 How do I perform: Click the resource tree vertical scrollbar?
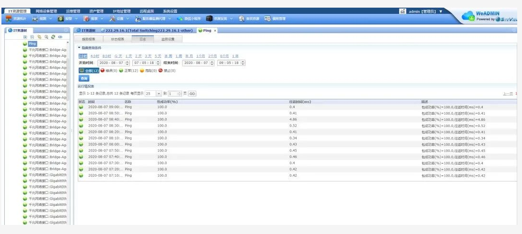(68, 80)
